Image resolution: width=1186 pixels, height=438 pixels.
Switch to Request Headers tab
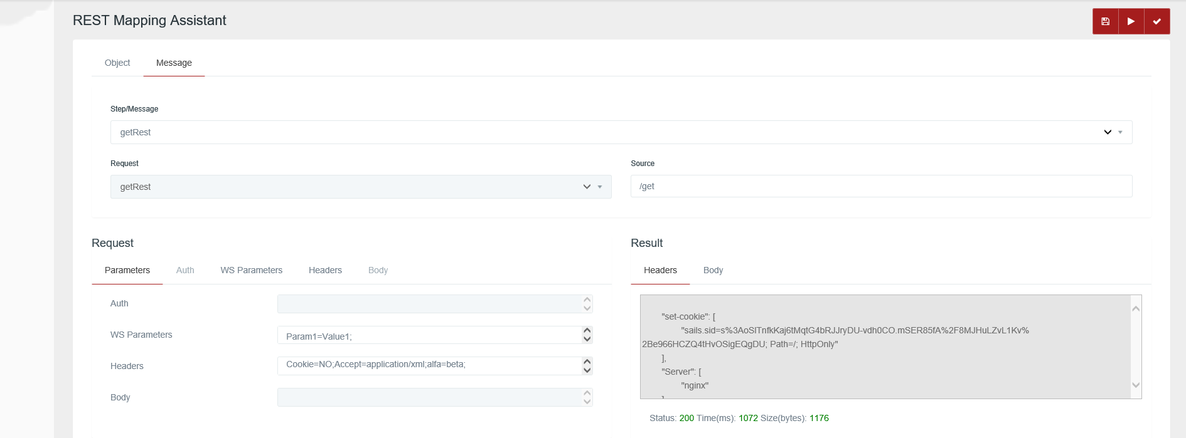pyautogui.click(x=325, y=270)
